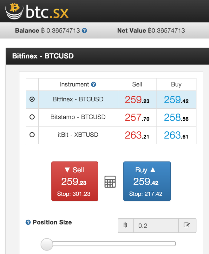
Task: Click the Position Size label
Action: 52,222
